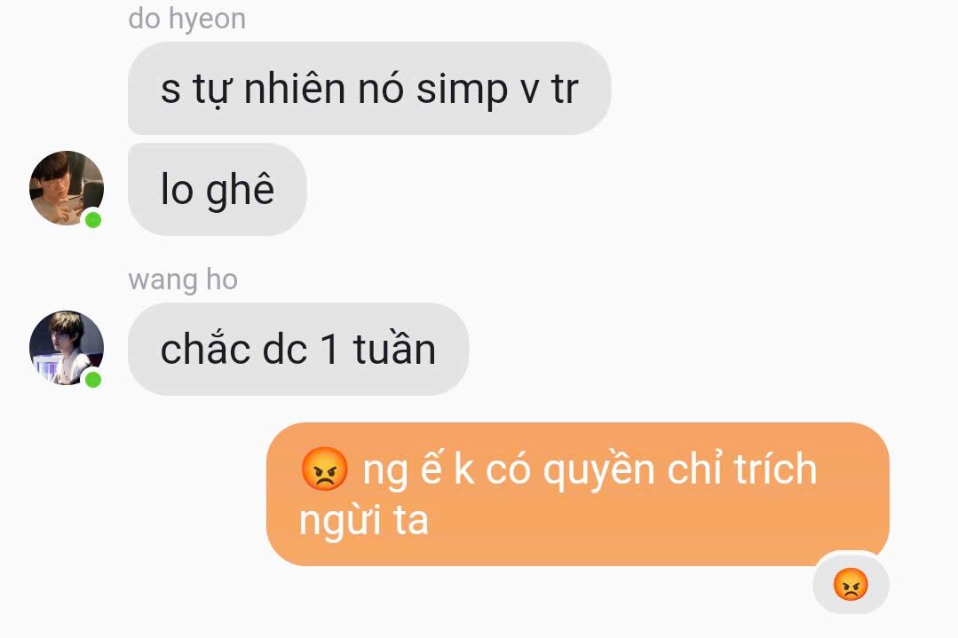Open do hyeon's profile avatar

67,188
